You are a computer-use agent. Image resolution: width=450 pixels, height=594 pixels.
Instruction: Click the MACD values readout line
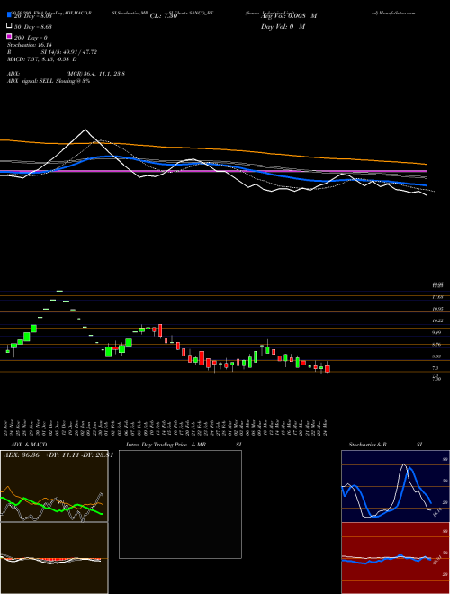[42, 59]
